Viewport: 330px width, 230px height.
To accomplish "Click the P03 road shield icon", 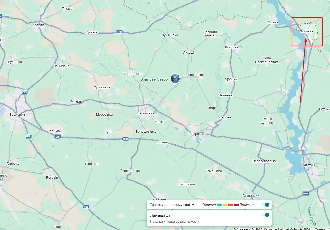I will pos(25,92).
